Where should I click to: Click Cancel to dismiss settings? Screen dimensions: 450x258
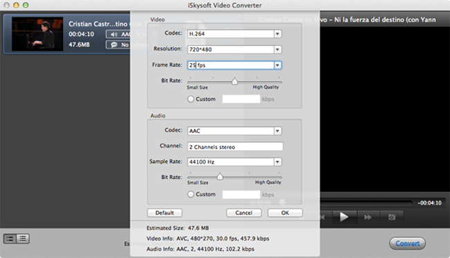coord(244,213)
